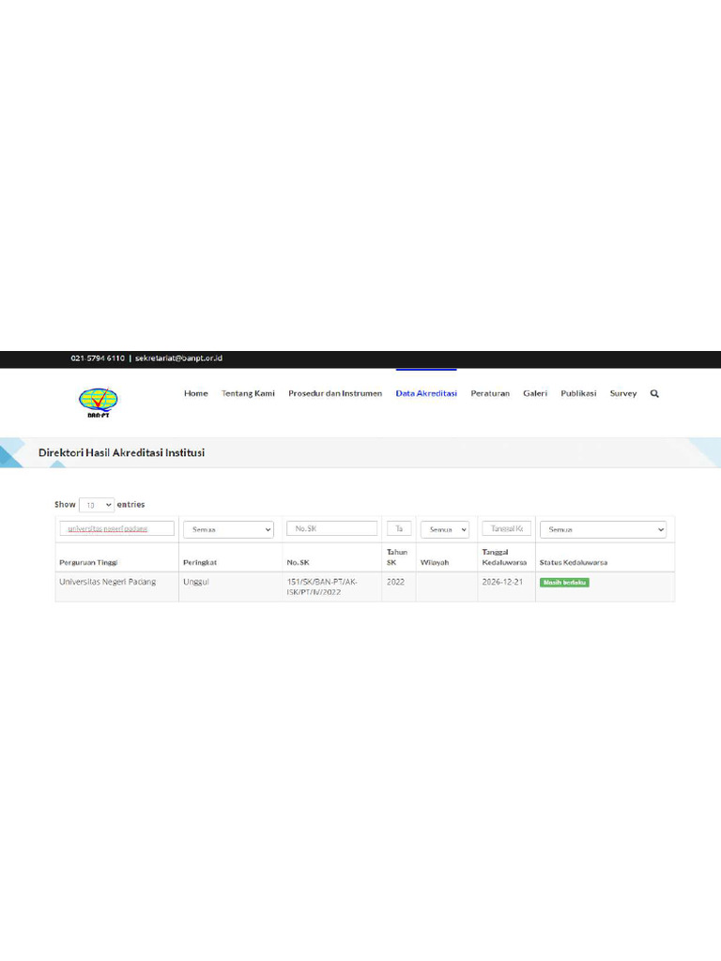
Task: Click the sekretariat@banpt.or.id email link
Action: (178, 358)
